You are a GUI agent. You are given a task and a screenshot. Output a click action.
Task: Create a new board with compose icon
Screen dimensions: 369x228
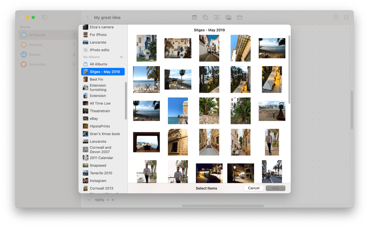click(346, 18)
